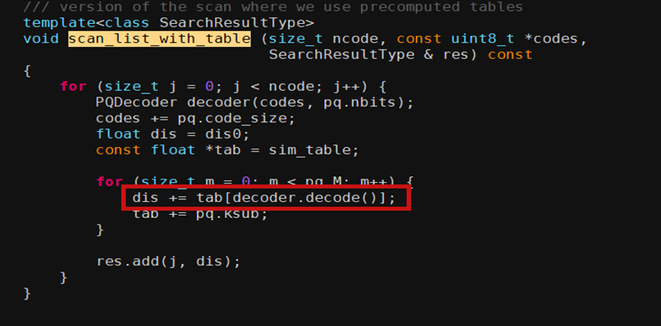Click 'size_t ncode' parameter in signature
The height and width of the screenshot is (326, 661).
click(324, 39)
